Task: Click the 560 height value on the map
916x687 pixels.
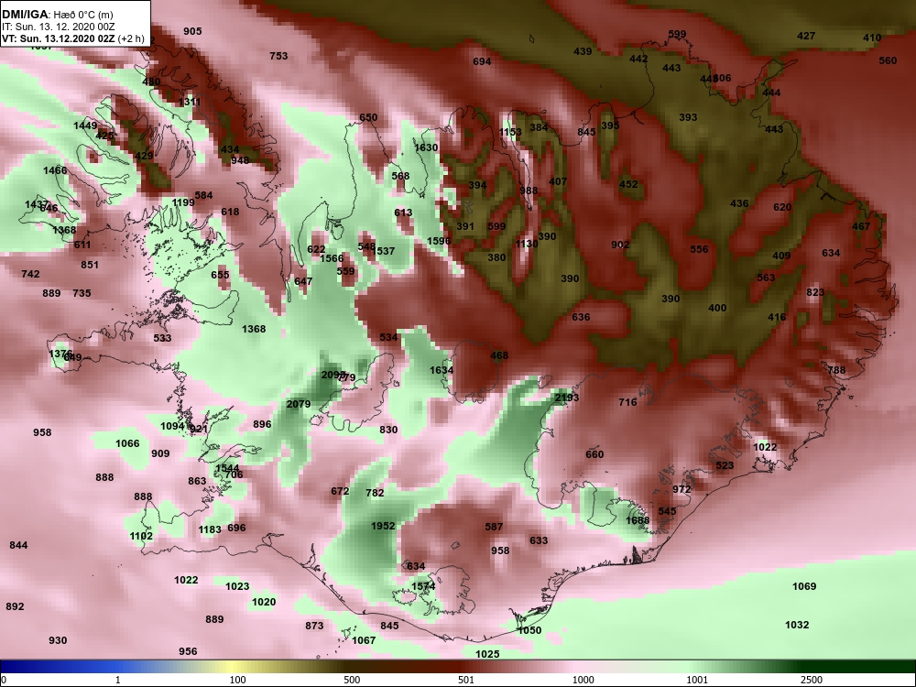Action: click(x=888, y=60)
